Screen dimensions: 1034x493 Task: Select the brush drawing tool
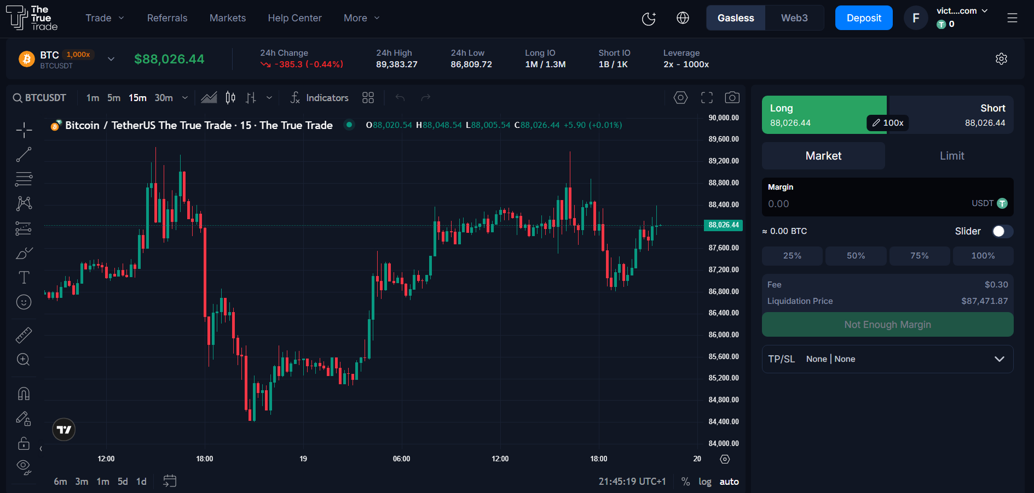pyautogui.click(x=24, y=253)
